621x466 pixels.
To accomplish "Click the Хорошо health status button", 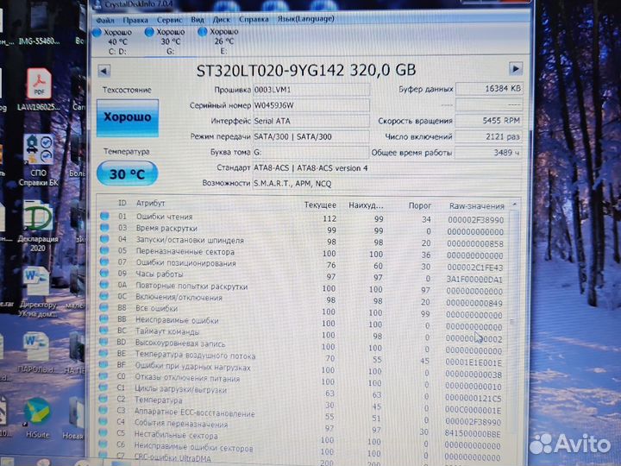I will [x=128, y=118].
